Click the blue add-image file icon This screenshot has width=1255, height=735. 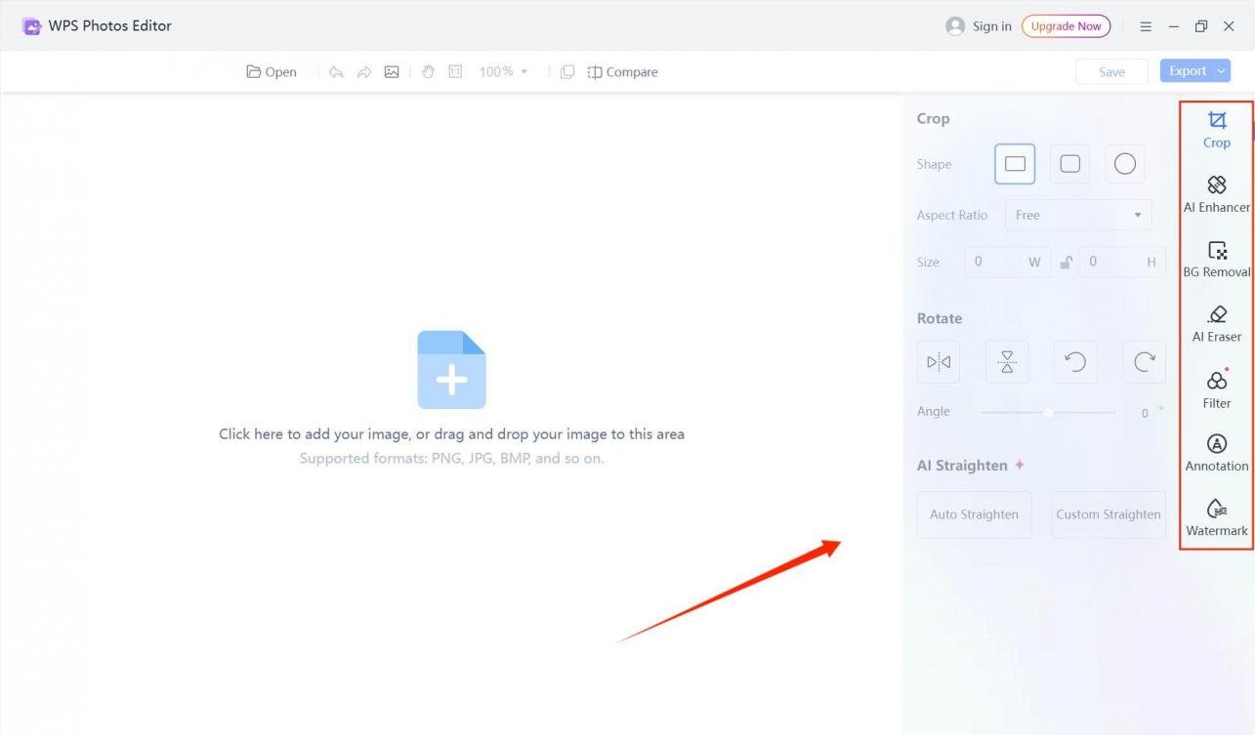point(451,370)
